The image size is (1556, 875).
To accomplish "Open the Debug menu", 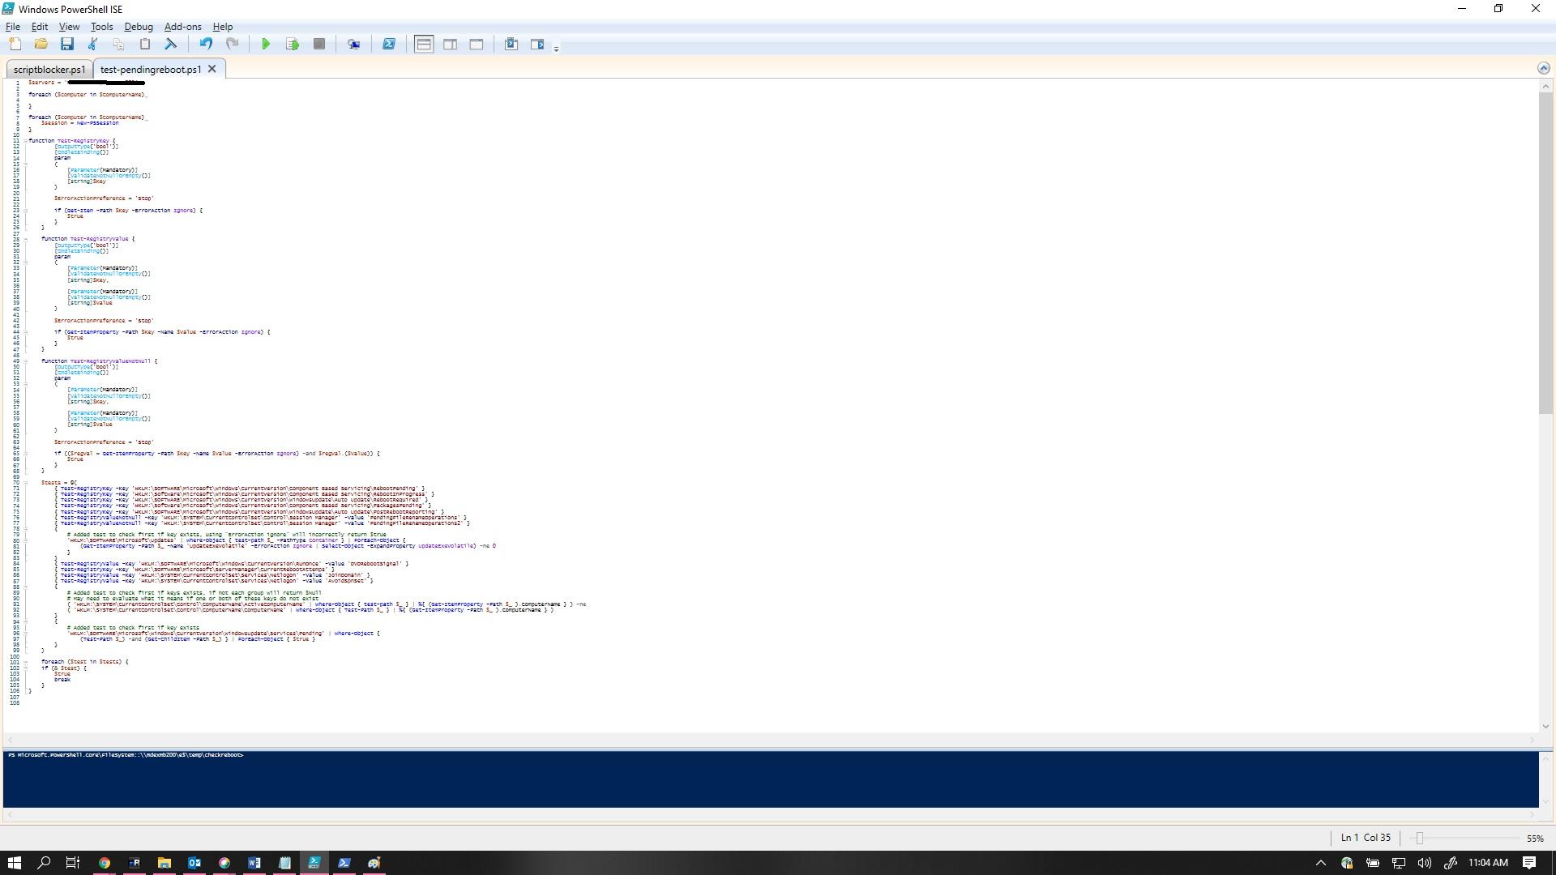I will pos(139,27).
